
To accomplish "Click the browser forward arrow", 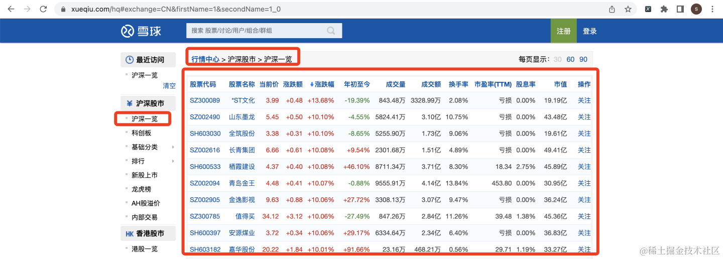I will tap(27, 9).
